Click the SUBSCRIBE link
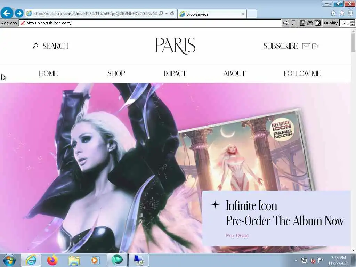 click(281, 46)
